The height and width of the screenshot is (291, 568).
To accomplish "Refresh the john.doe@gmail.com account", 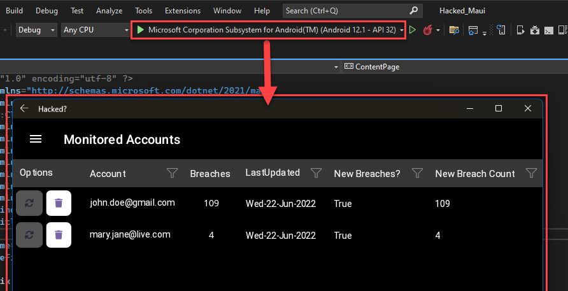I will pyautogui.click(x=29, y=203).
